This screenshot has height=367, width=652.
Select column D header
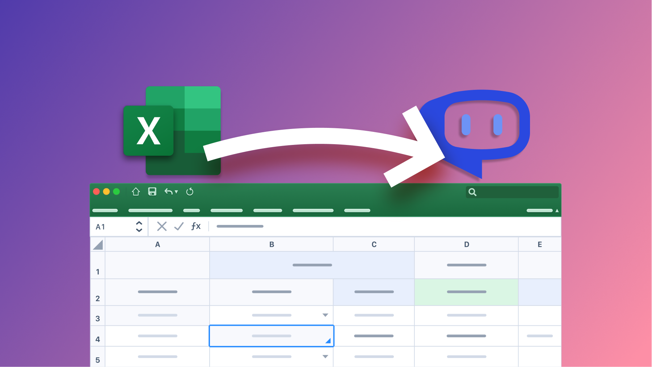click(467, 245)
